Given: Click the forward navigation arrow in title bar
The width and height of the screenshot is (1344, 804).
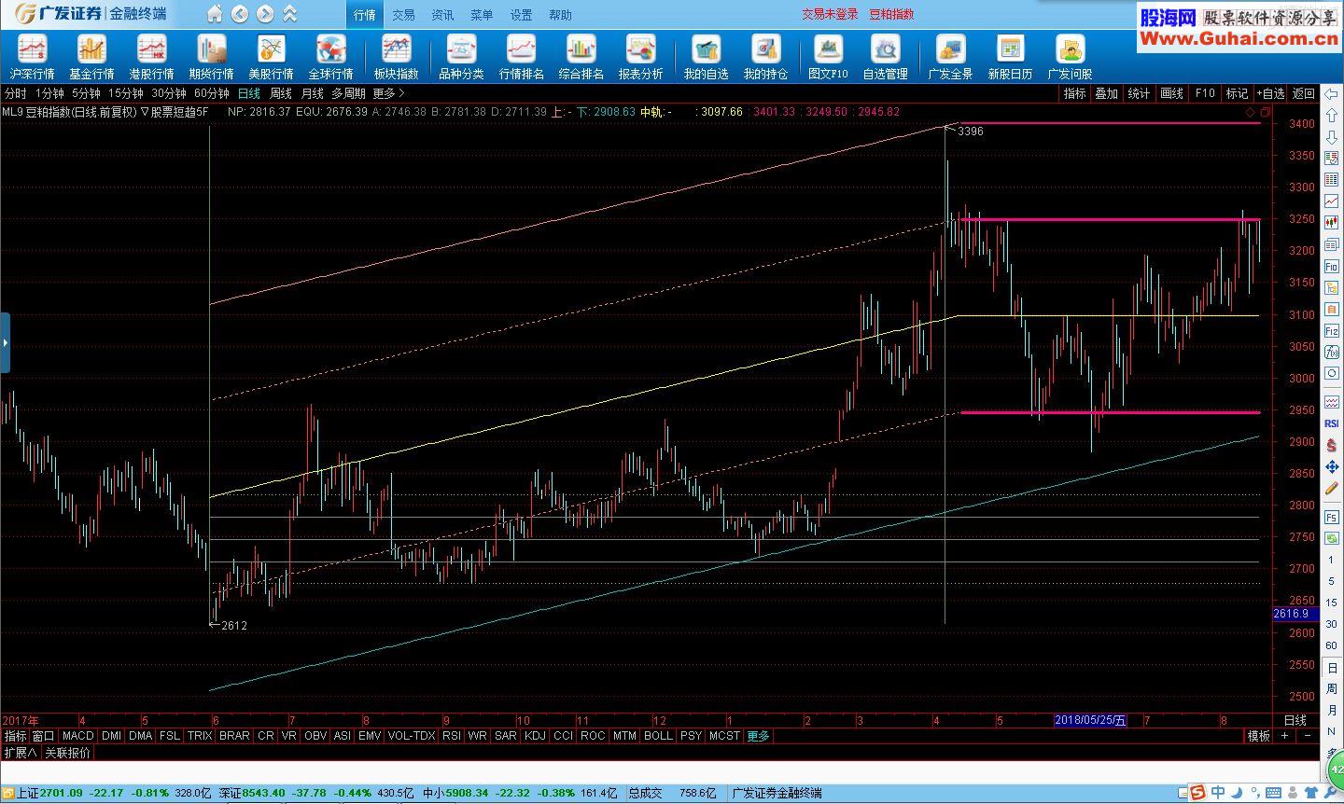Looking at the screenshot, I should tap(265, 14).
